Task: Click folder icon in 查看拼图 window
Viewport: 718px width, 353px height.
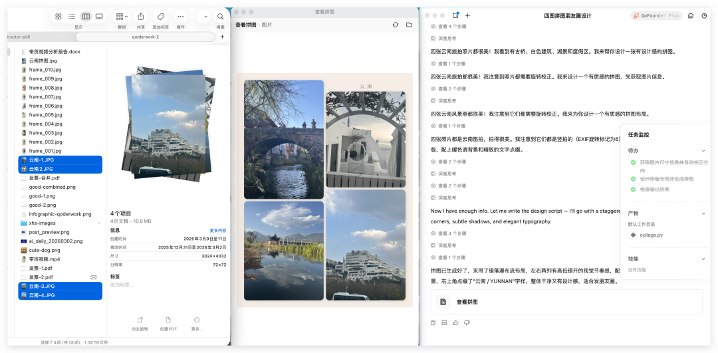Action: (x=409, y=25)
